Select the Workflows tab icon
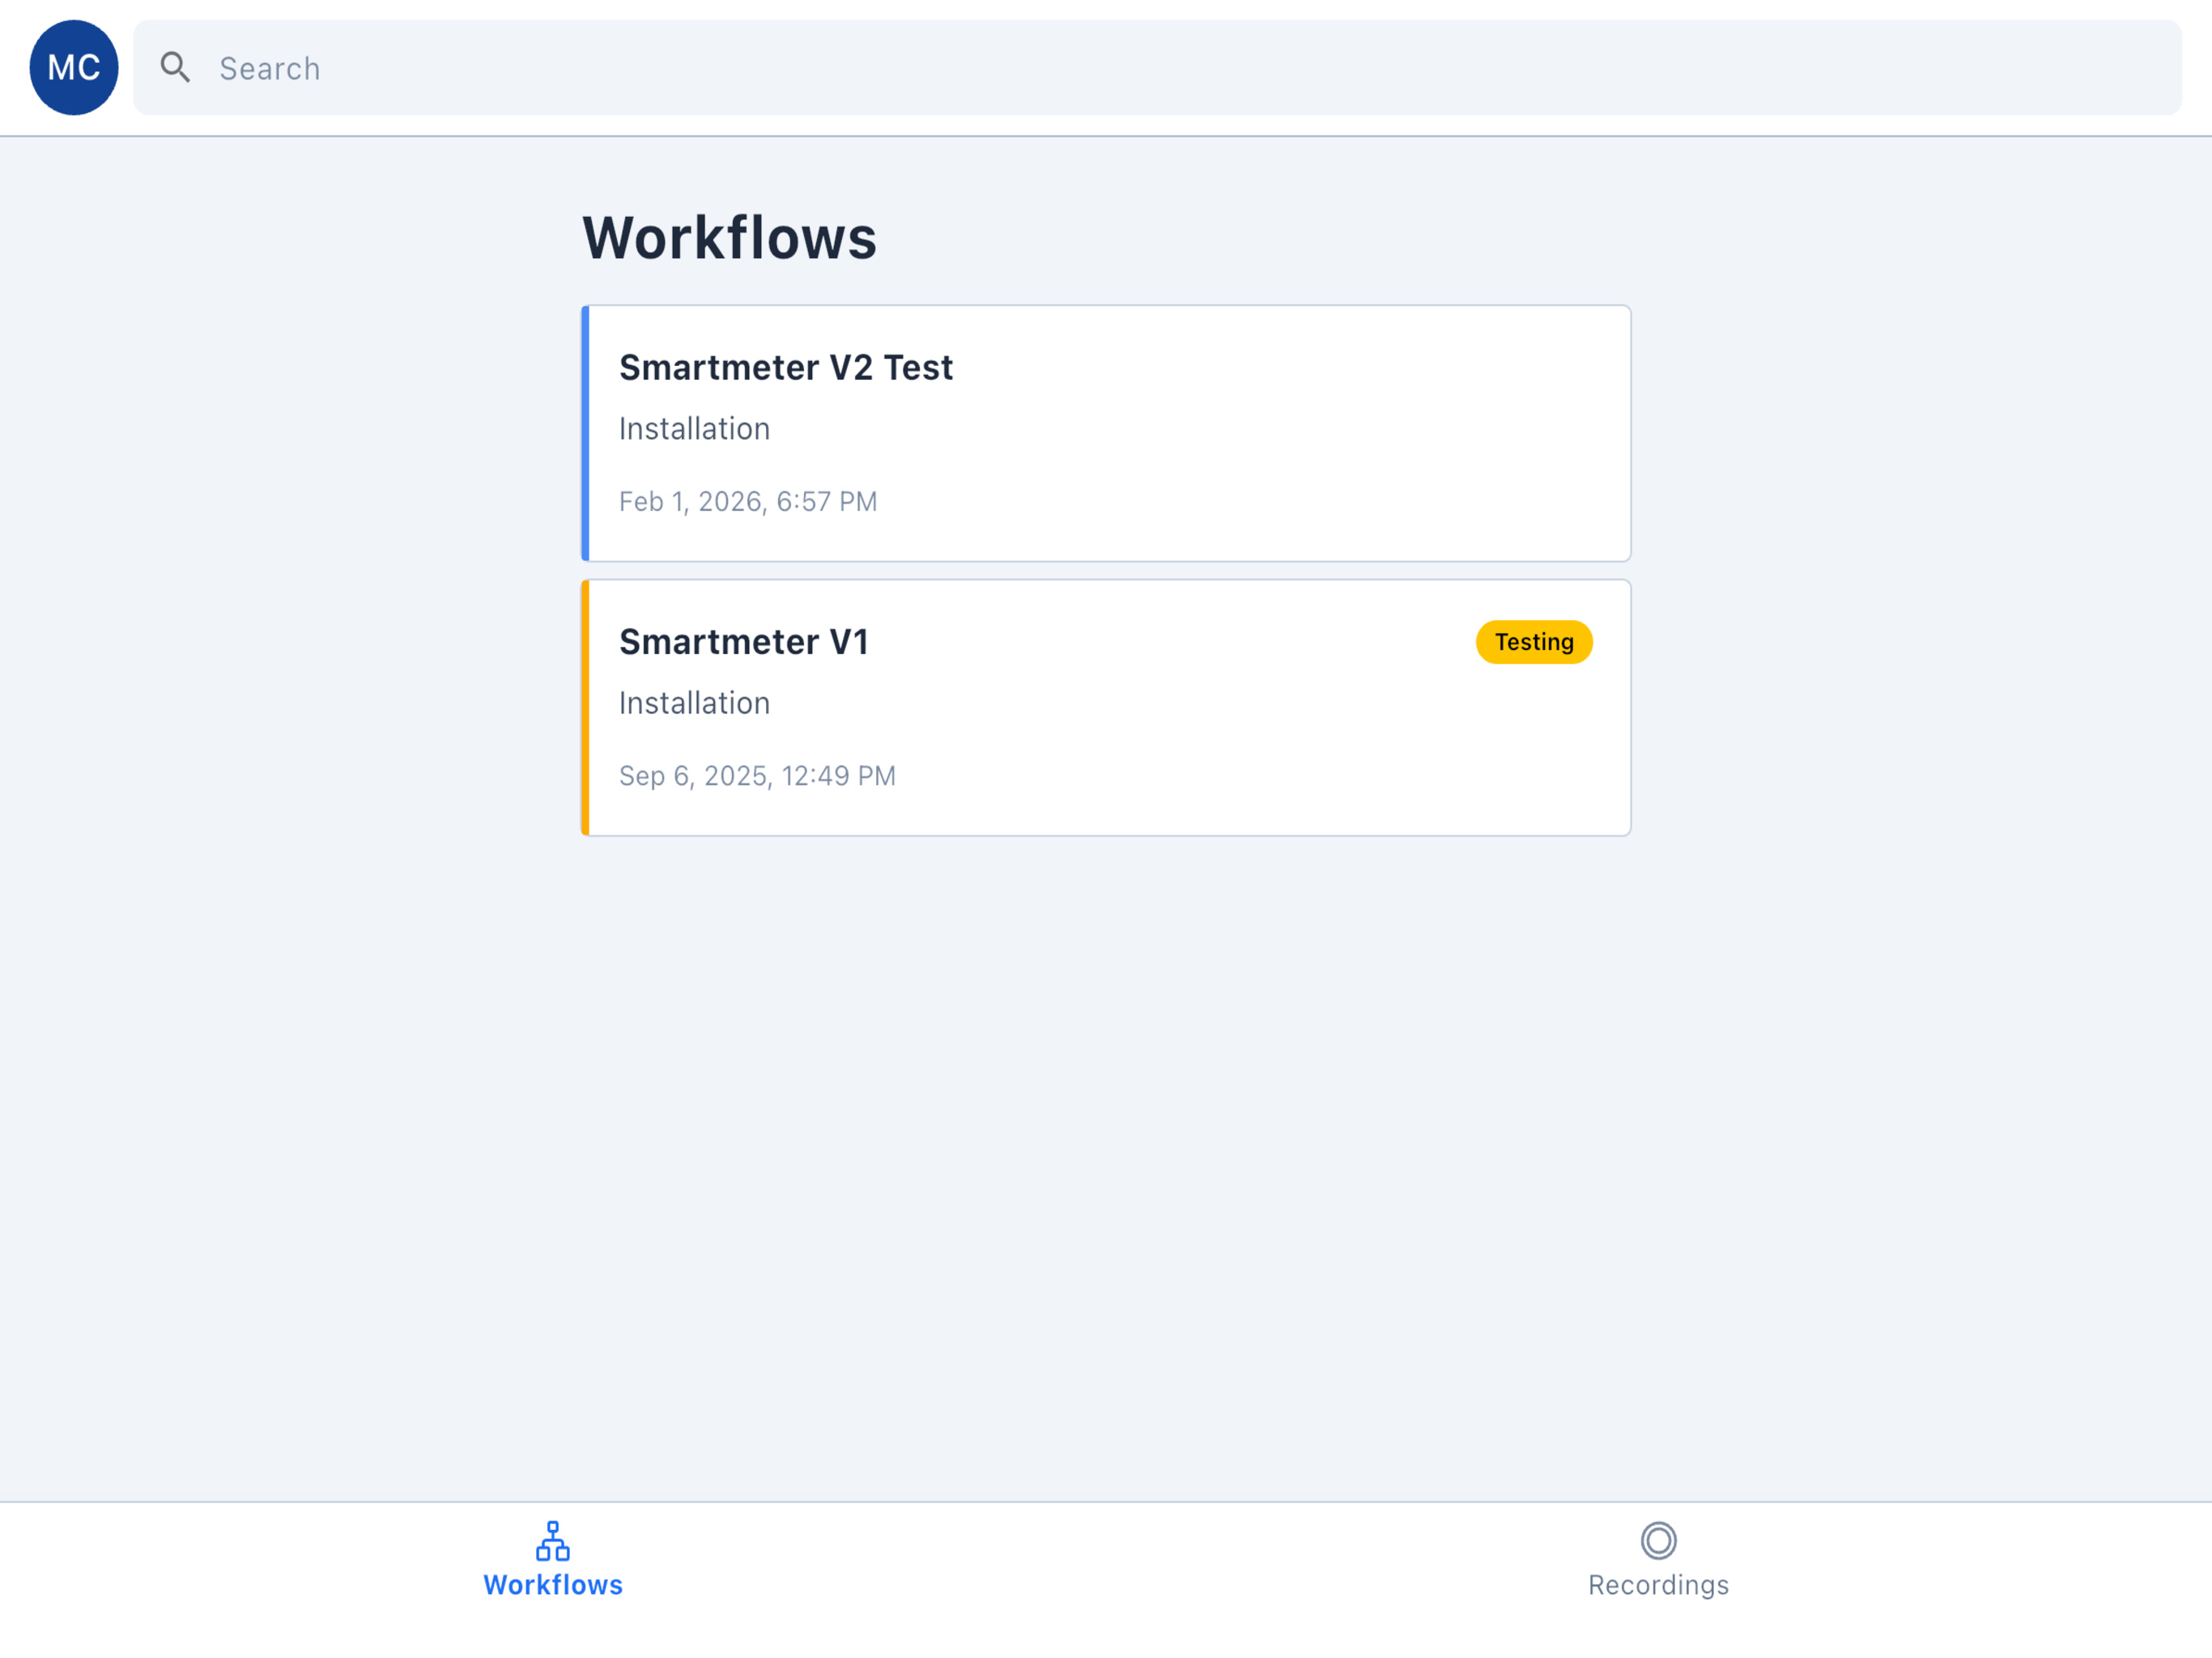 553,1541
